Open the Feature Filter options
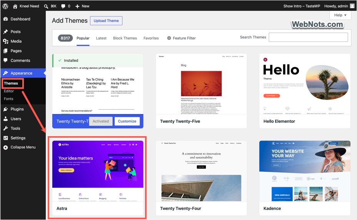The width and height of the screenshot is (357, 220). (x=182, y=38)
